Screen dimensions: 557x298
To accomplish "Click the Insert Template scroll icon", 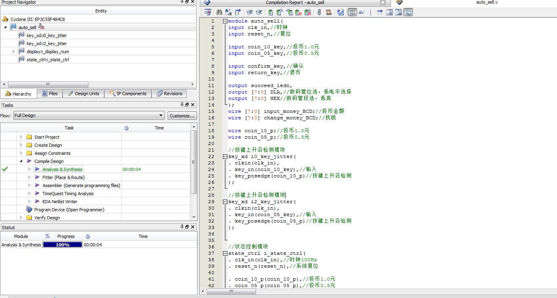I will click(x=329, y=12).
